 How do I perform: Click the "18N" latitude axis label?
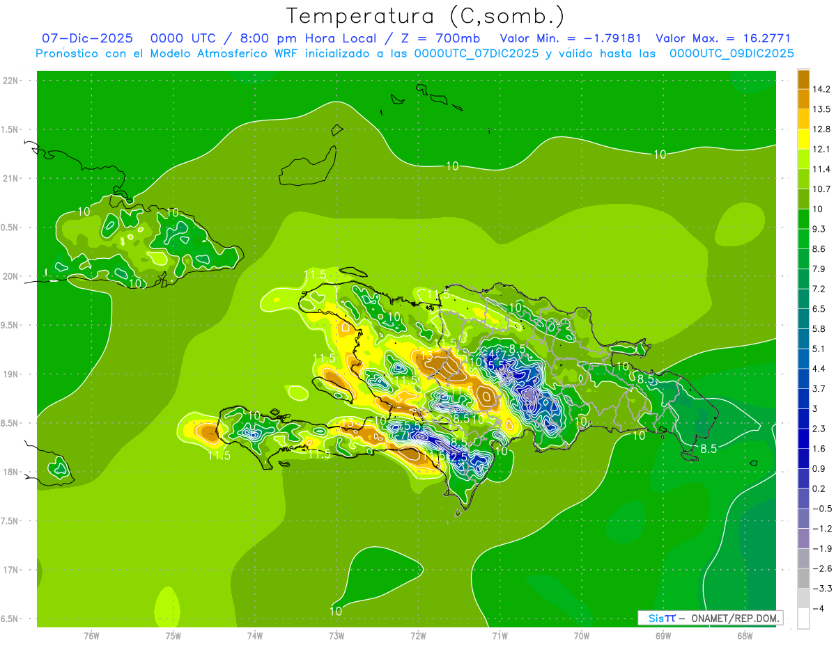[x=12, y=472]
